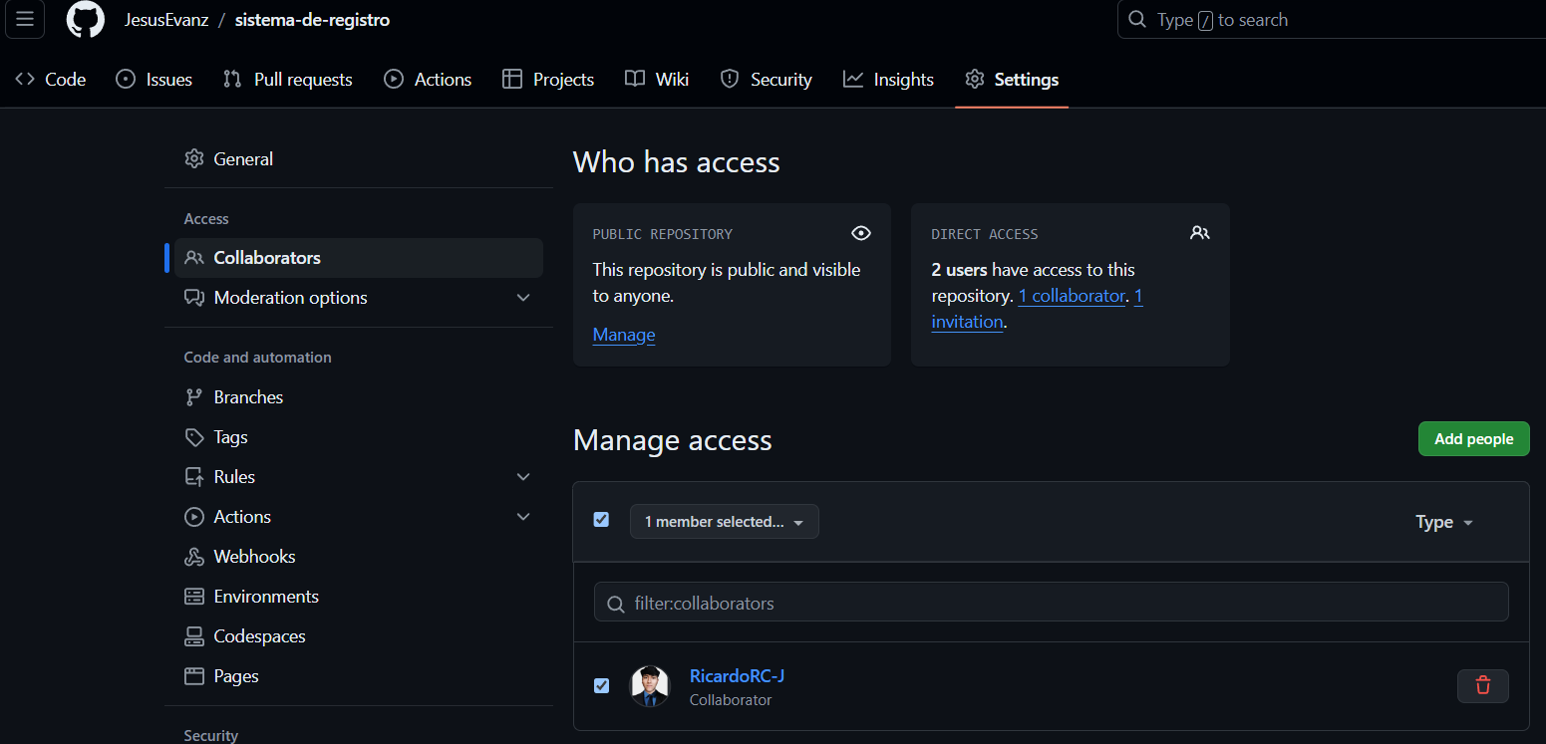
Task: Open the hamburger navigation menu
Action: (25, 19)
